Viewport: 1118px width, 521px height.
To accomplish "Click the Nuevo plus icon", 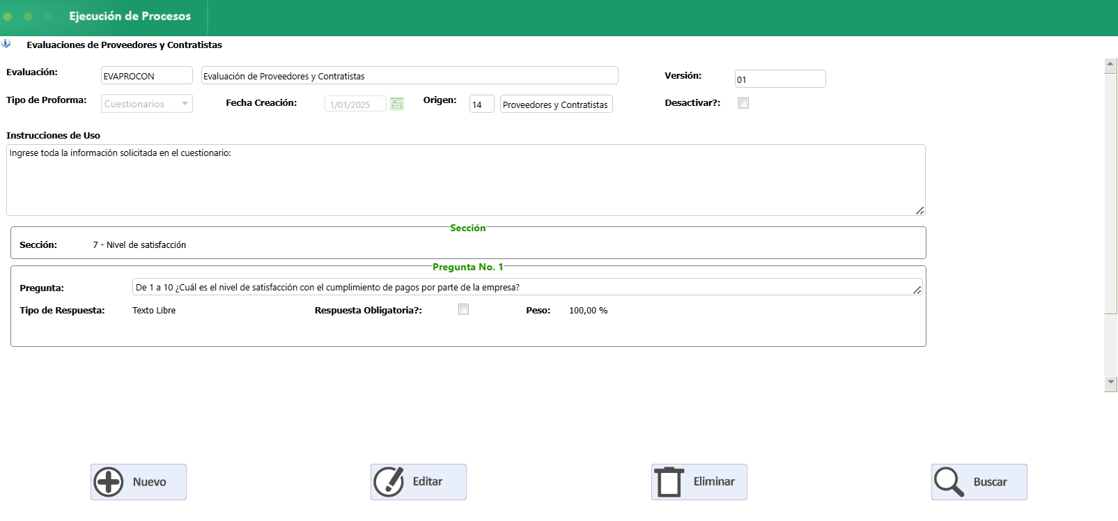I will click(109, 482).
